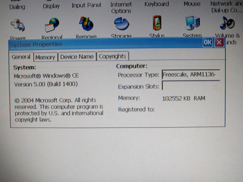Click the Processor Type field

(191, 75)
